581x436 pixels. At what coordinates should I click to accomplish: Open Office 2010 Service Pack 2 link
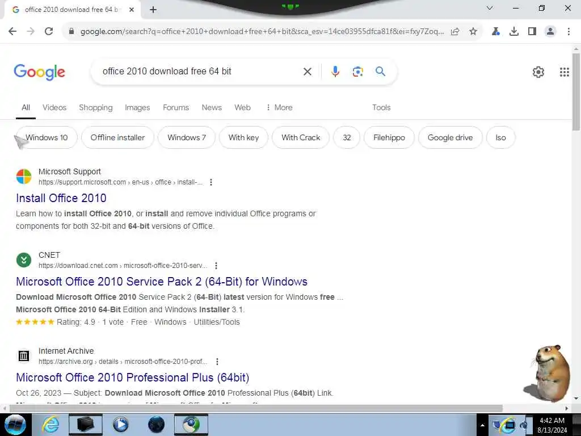pyautogui.click(x=162, y=282)
